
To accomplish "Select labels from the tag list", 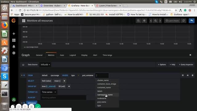I will (x=107, y=91).
